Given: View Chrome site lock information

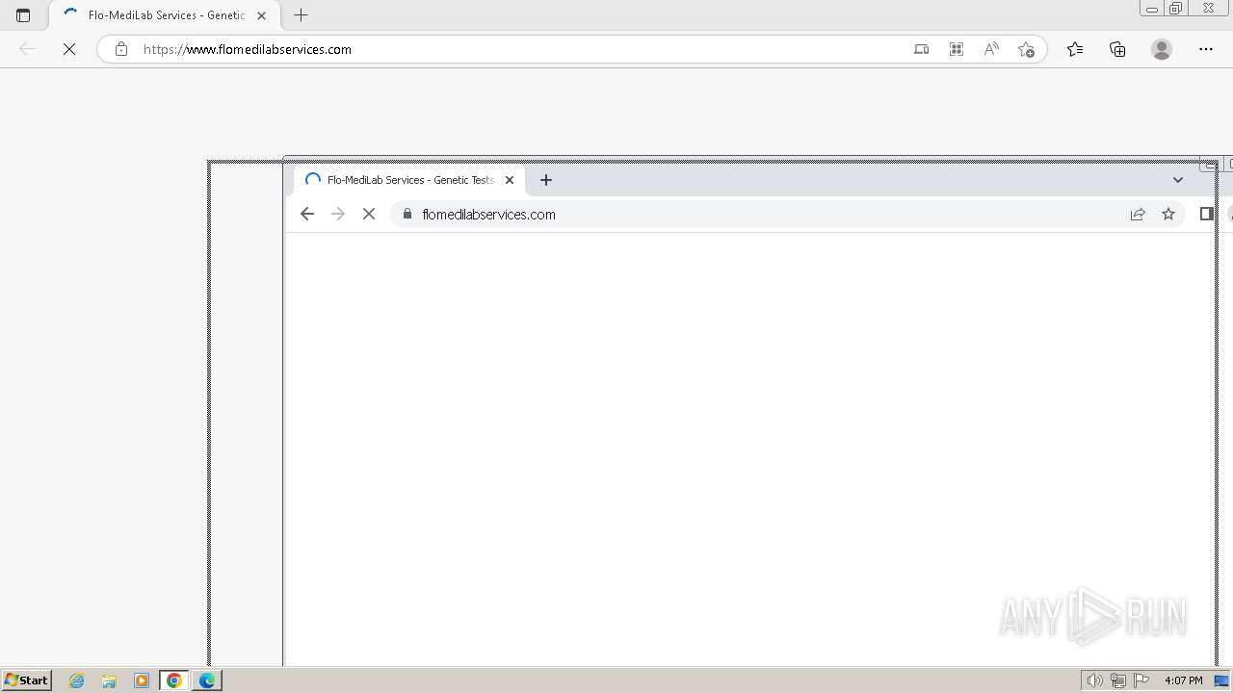Looking at the screenshot, I should [x=407, y=214].
